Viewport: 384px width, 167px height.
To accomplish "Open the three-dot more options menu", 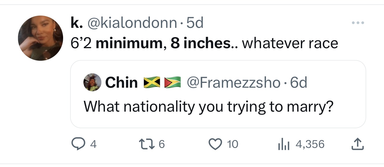I will tap(358, 23).
